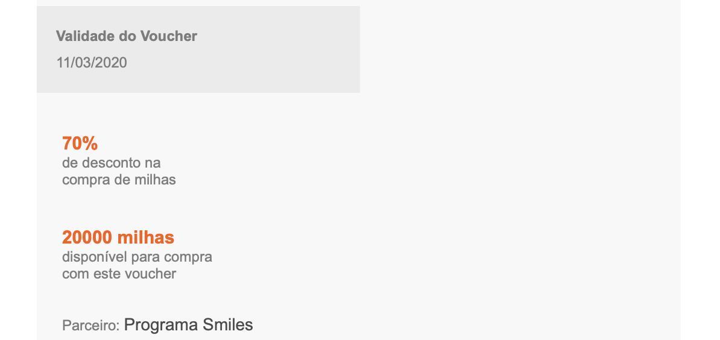Click the word "Voucher" in the gray box heading

(x=168, y=36)
